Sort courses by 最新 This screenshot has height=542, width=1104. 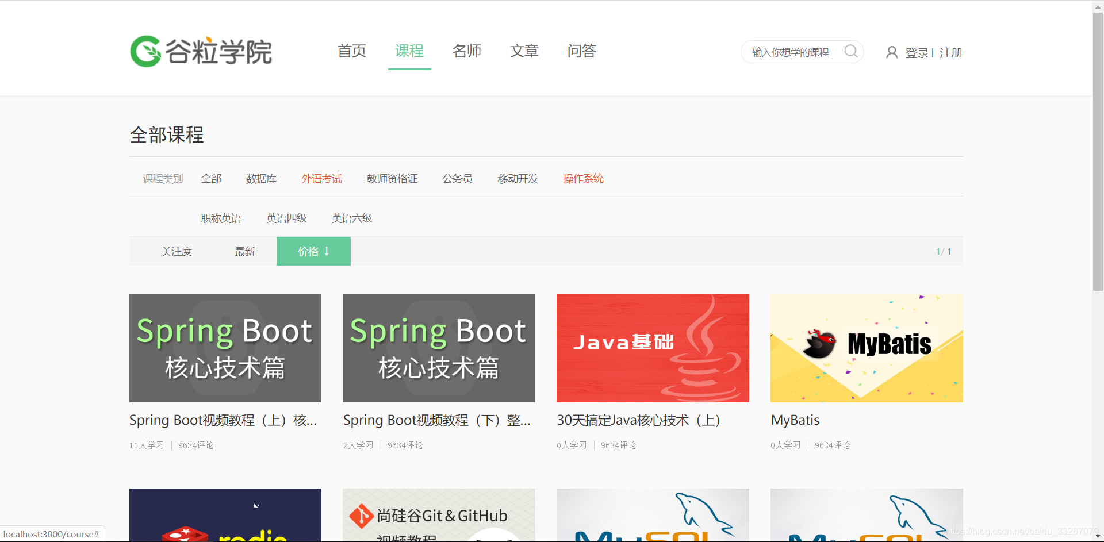point(245,252)
